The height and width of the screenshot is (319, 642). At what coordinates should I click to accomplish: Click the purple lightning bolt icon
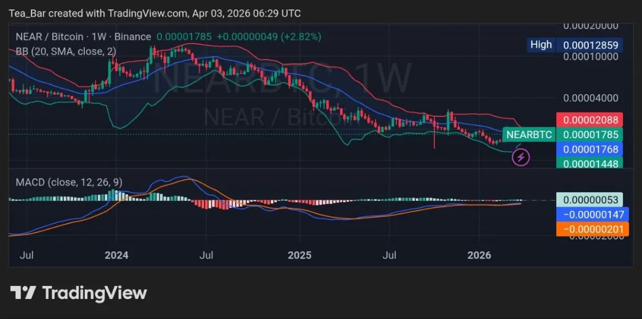(520, 157)
